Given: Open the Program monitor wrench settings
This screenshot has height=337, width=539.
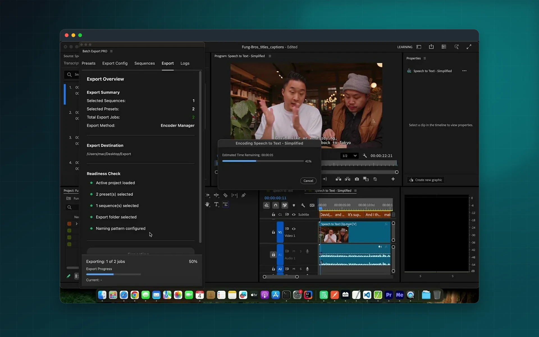Looking at the screenshot, I should (365, 156).
